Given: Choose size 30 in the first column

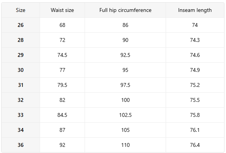Looking at the screenshot, I should click(x=21, y=70).
